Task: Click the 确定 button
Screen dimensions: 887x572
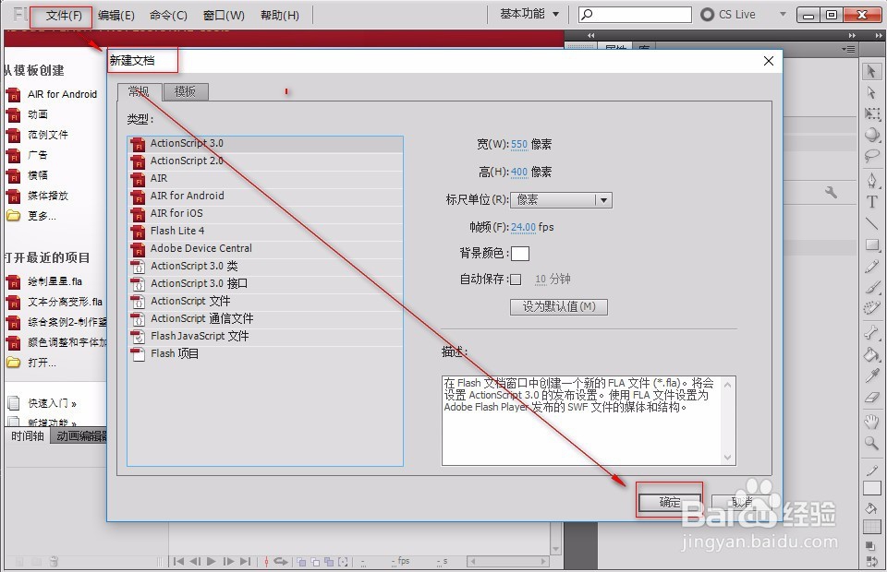Action: coord(670,502)
